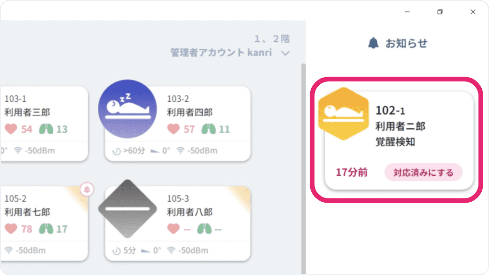
Task: Open the 管理者アカウント kanri account menu
Action: [x=221, y=53]
